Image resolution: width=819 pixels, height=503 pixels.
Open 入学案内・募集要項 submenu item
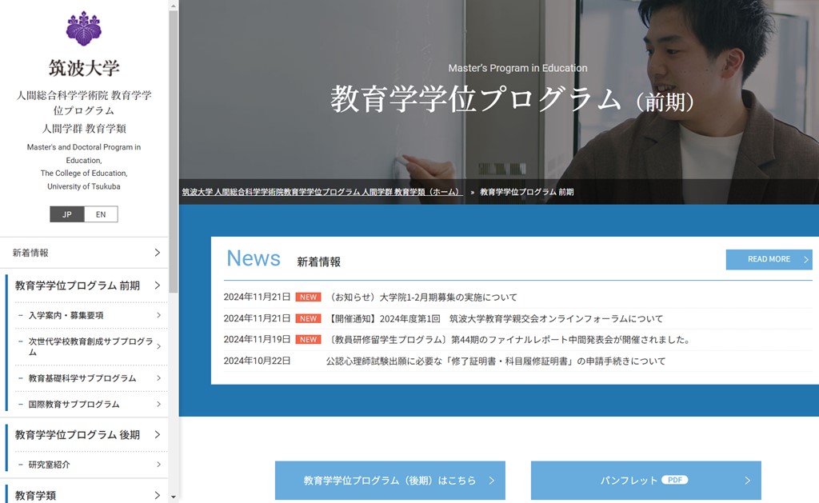click(91, 316)
